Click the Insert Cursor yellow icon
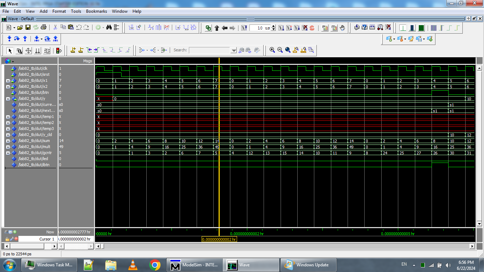Screen dimensions: 484x272 coord(73,50)
